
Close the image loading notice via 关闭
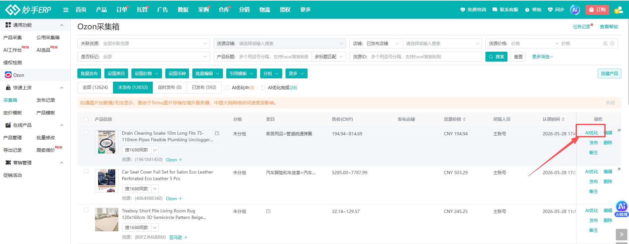(610, 103)
